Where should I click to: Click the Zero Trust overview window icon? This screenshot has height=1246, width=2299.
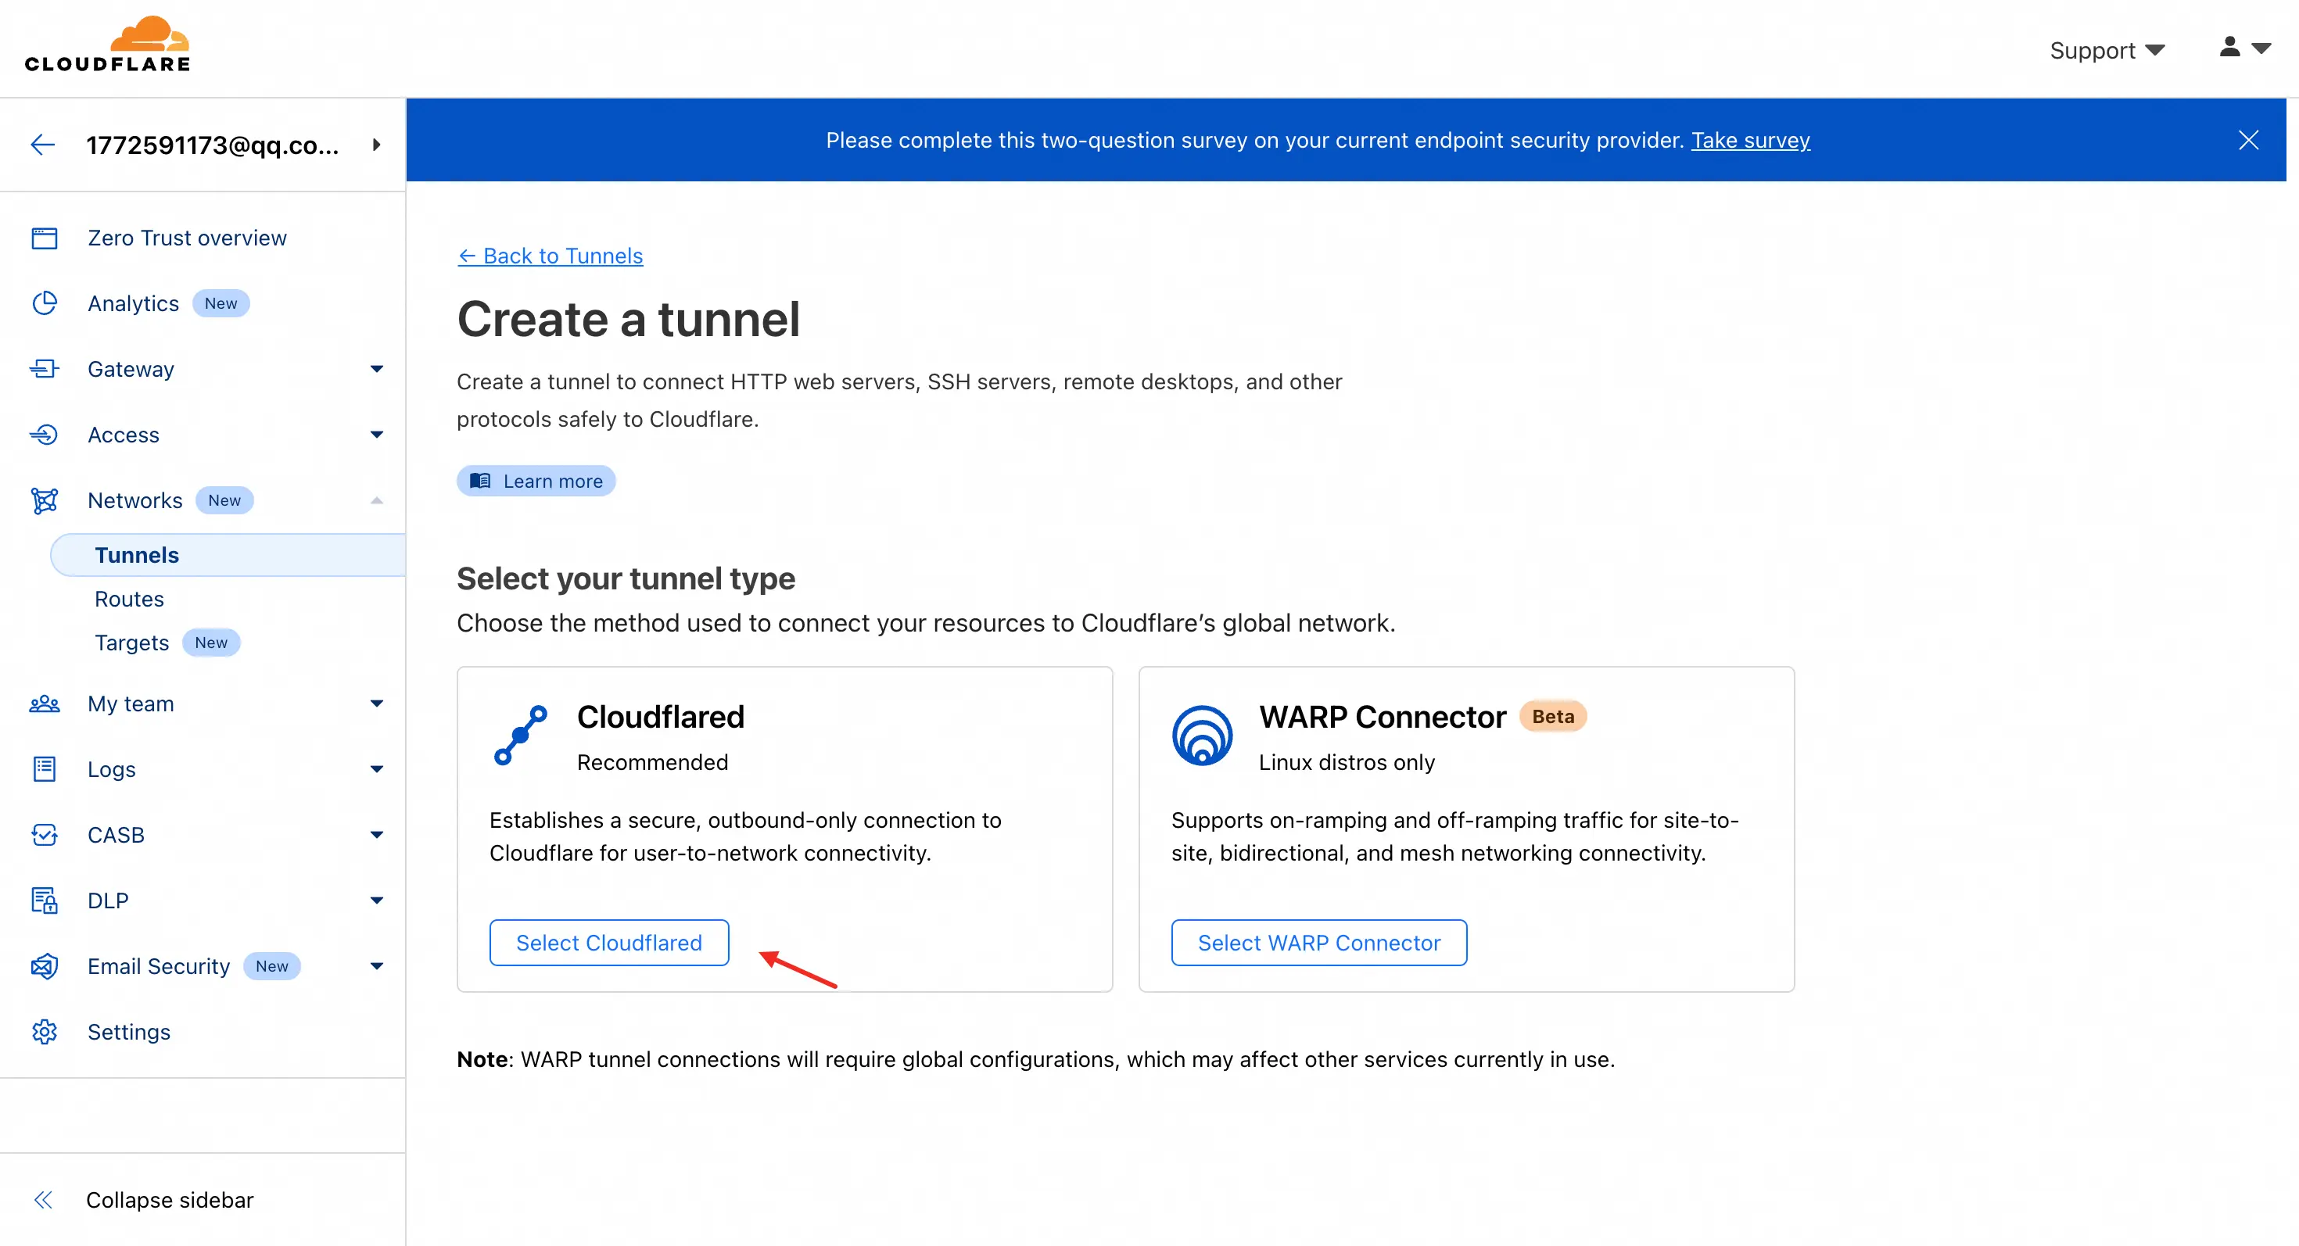[x=45, y=238]
